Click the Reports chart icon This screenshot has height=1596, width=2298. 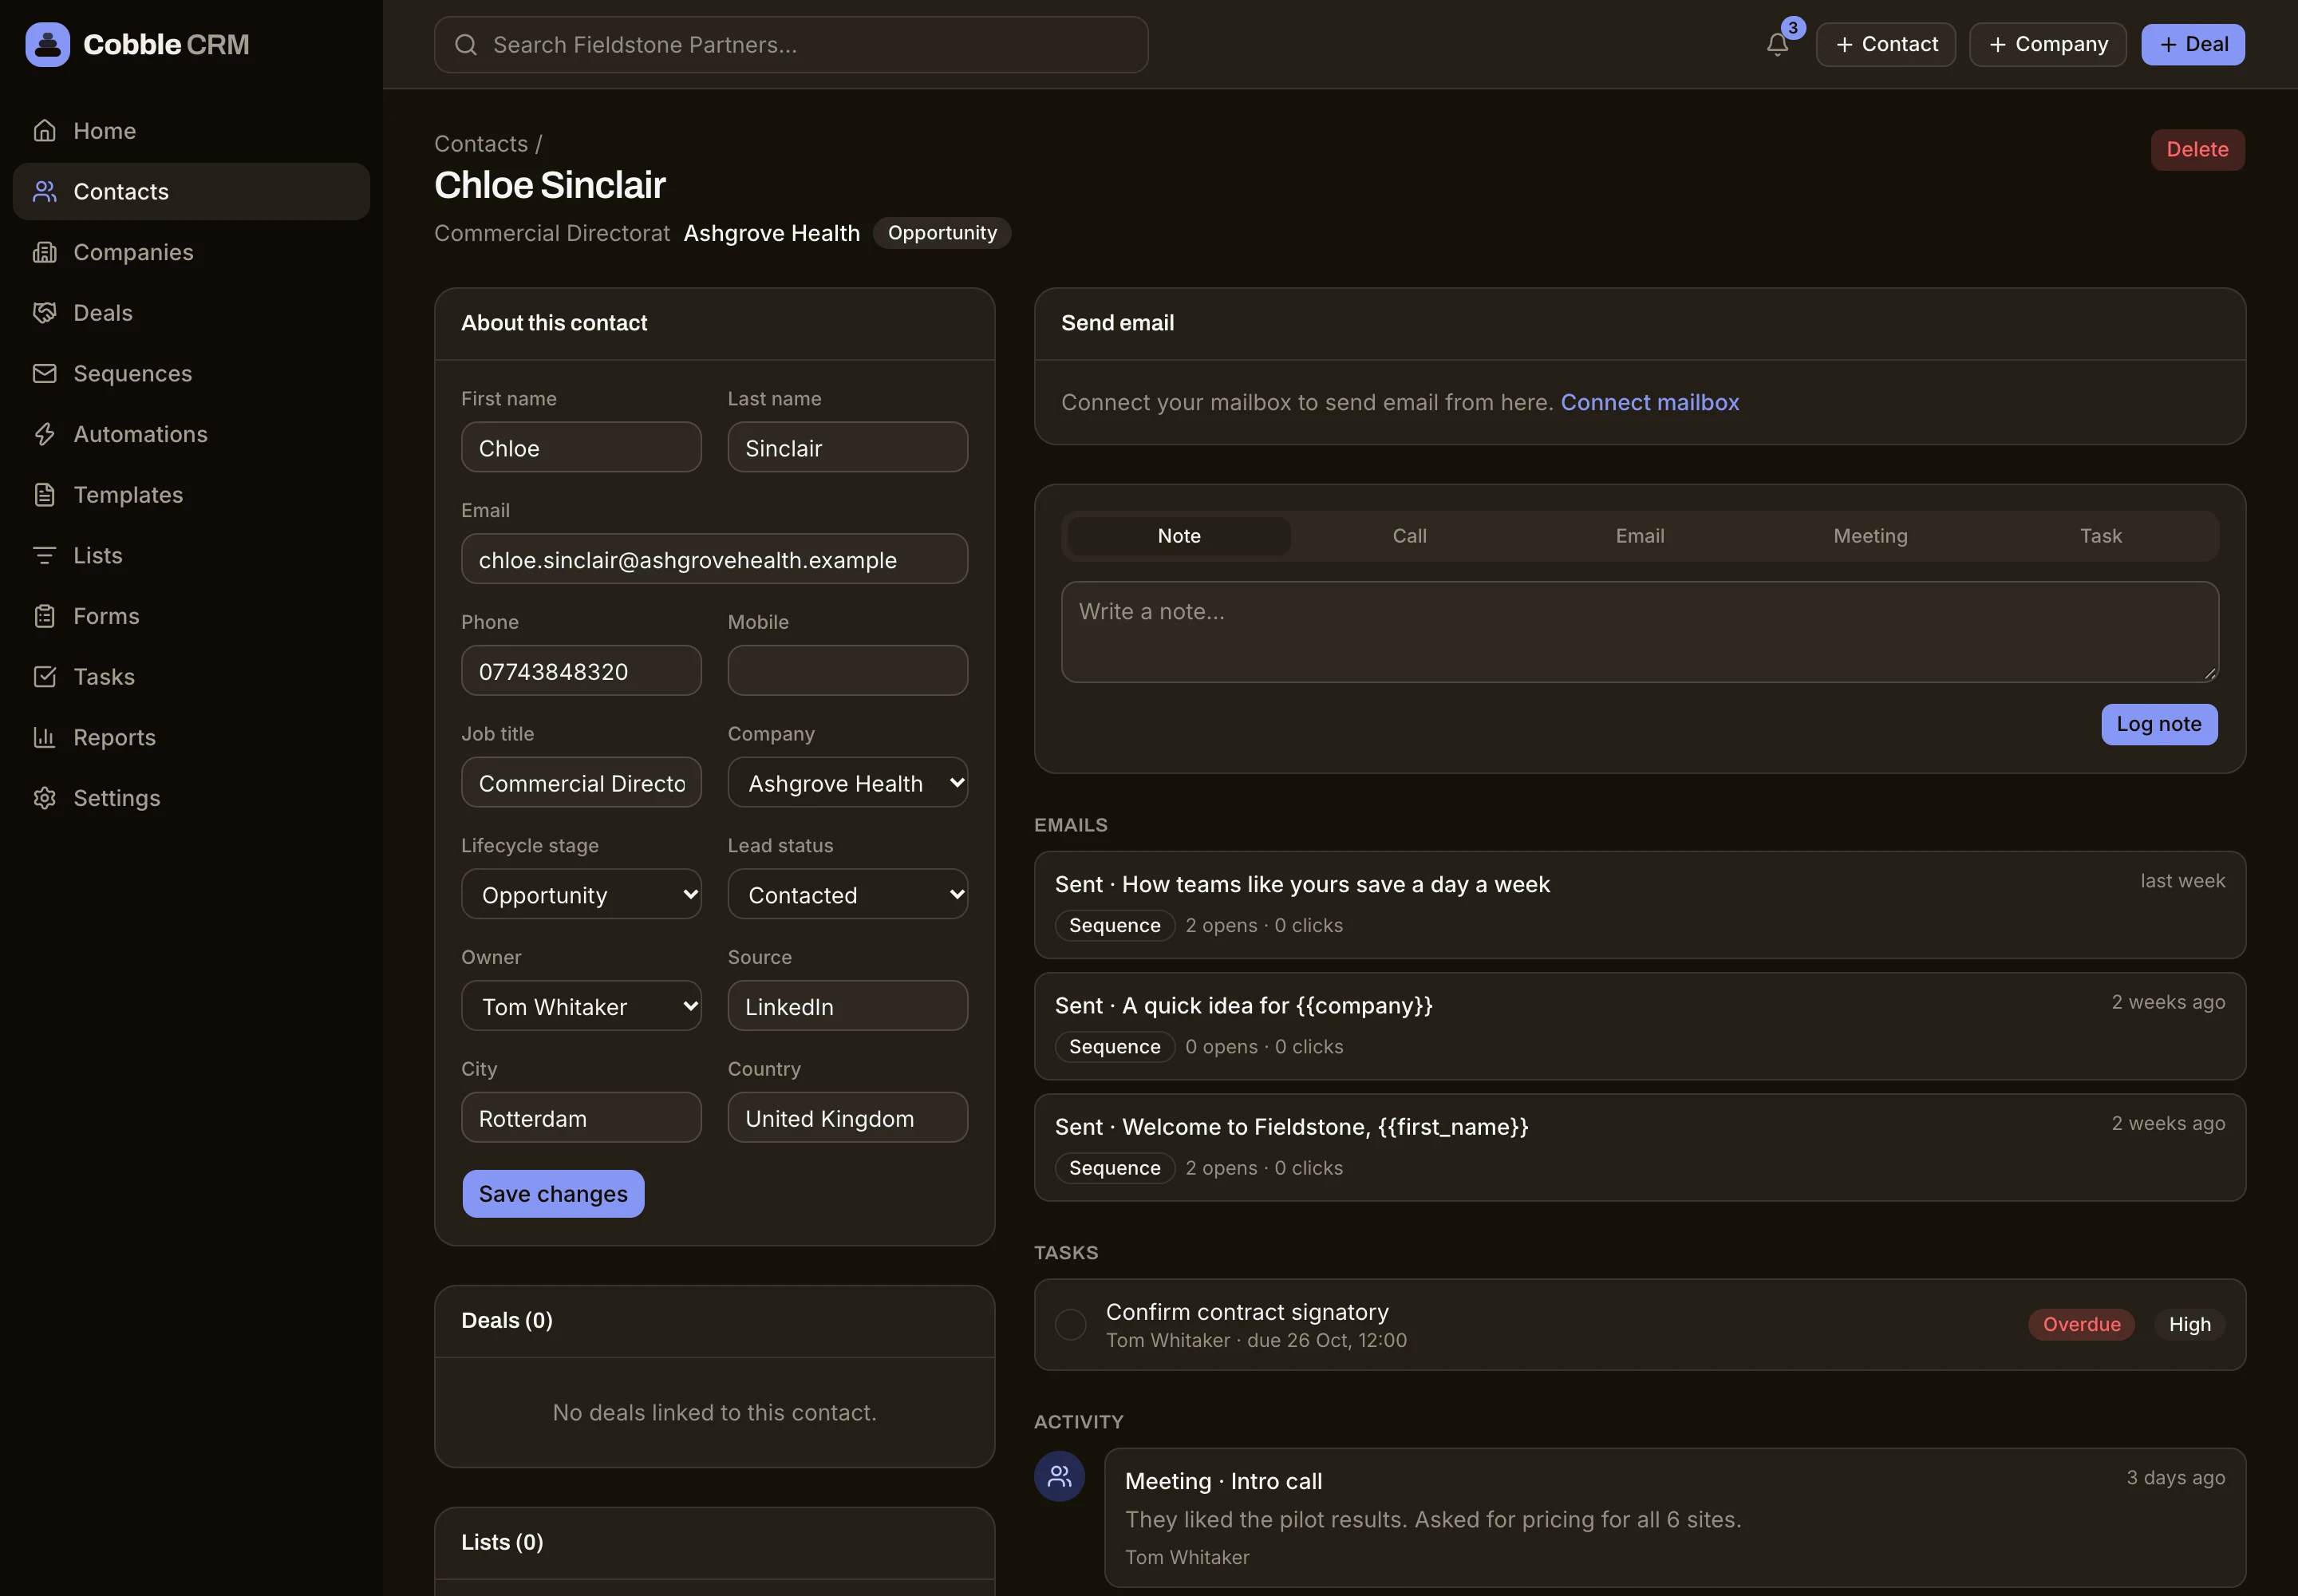44,737
